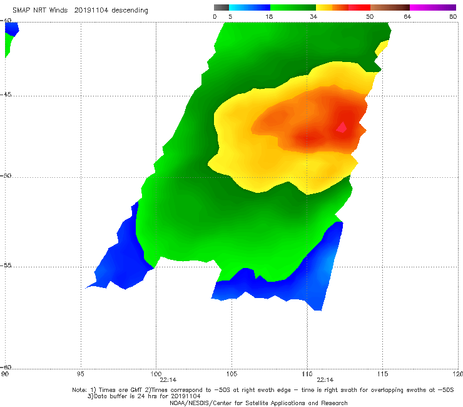Click the longitude axis label "95"
Screen dimensions: 463x407
pos(80,374)
